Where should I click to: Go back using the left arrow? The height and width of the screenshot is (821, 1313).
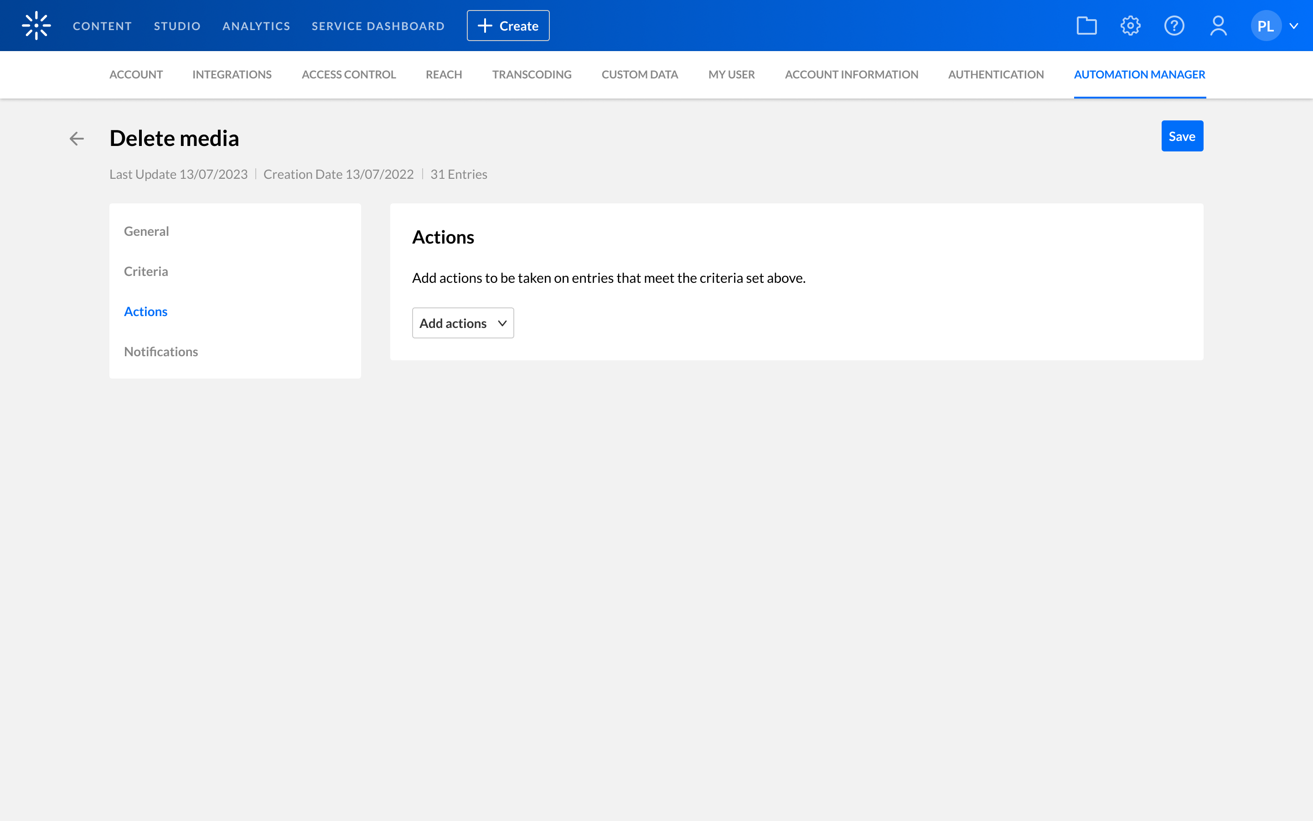tap(77, 139)
